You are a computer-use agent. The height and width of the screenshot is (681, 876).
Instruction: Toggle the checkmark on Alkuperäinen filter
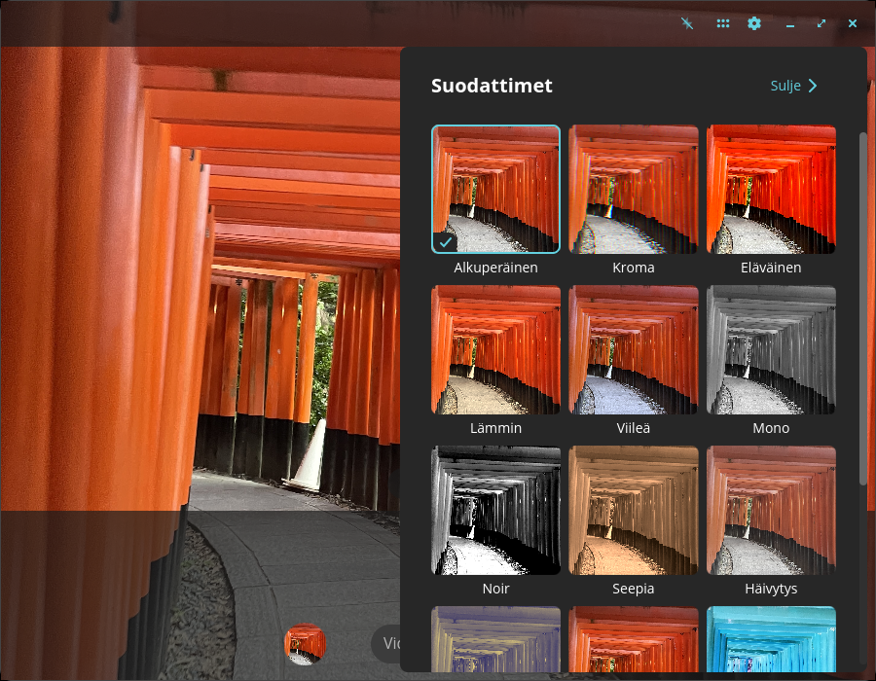point(445,242)
